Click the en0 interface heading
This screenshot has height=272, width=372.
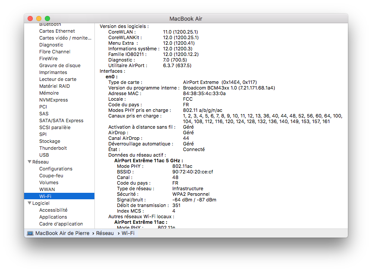pyautogui.click(x=112, y=77)
